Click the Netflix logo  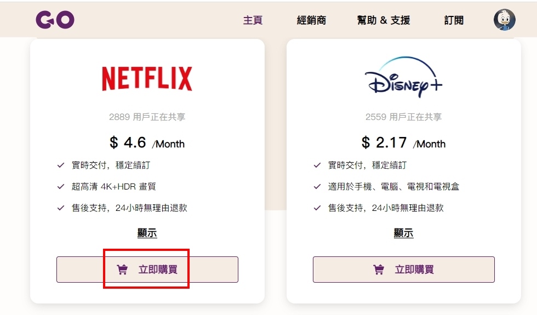click(147, 79)
